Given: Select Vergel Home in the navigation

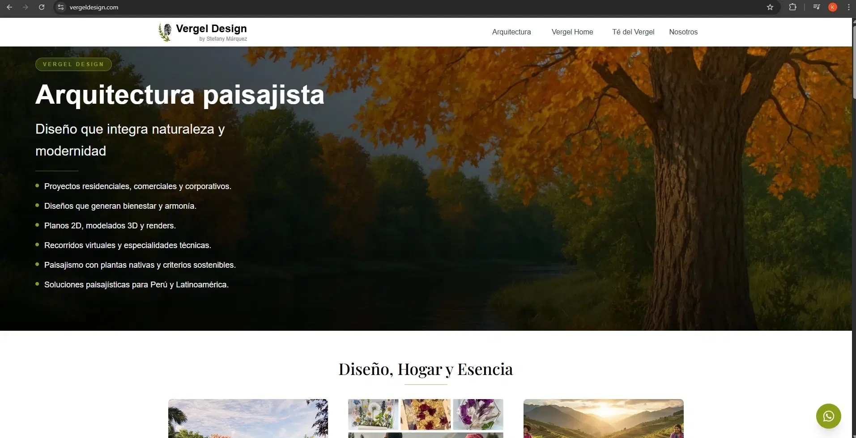Looking at the screenshot, I should point(572,32).
